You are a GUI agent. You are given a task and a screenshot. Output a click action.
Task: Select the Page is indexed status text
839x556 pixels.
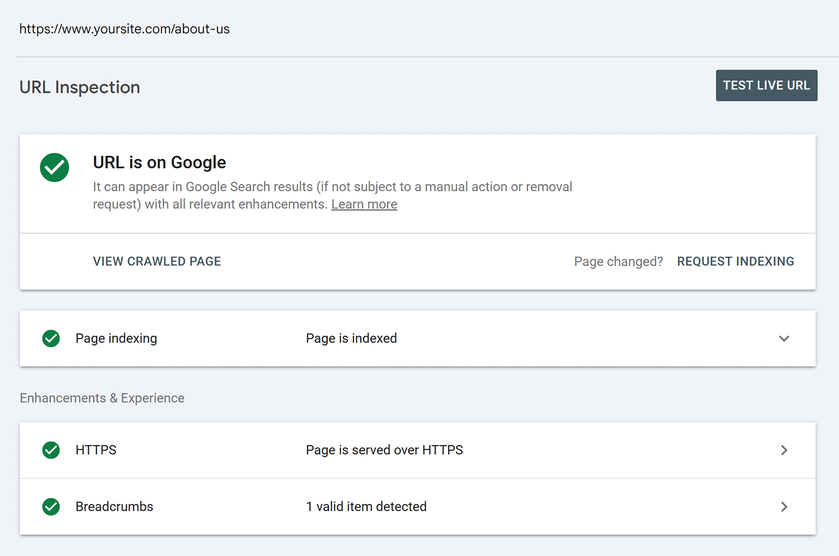351,339
